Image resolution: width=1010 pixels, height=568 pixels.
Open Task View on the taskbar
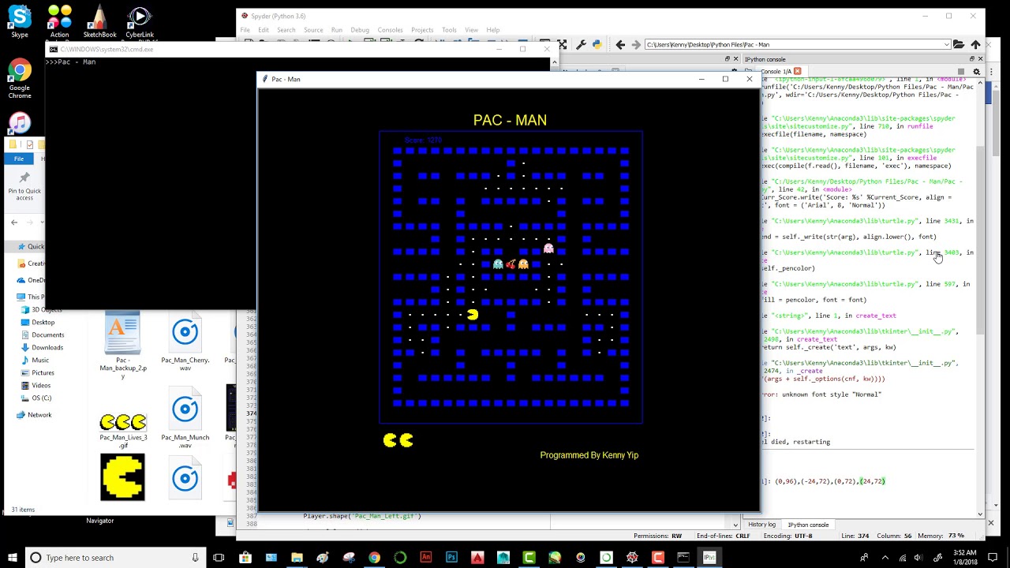[219, 558]
